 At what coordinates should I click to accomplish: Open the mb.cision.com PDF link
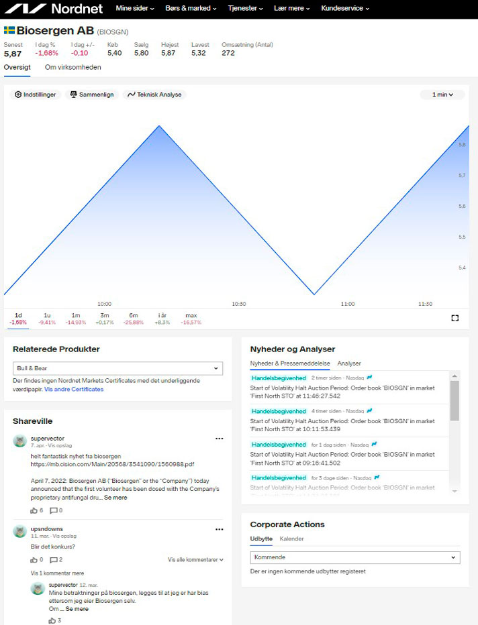[113, 464]
